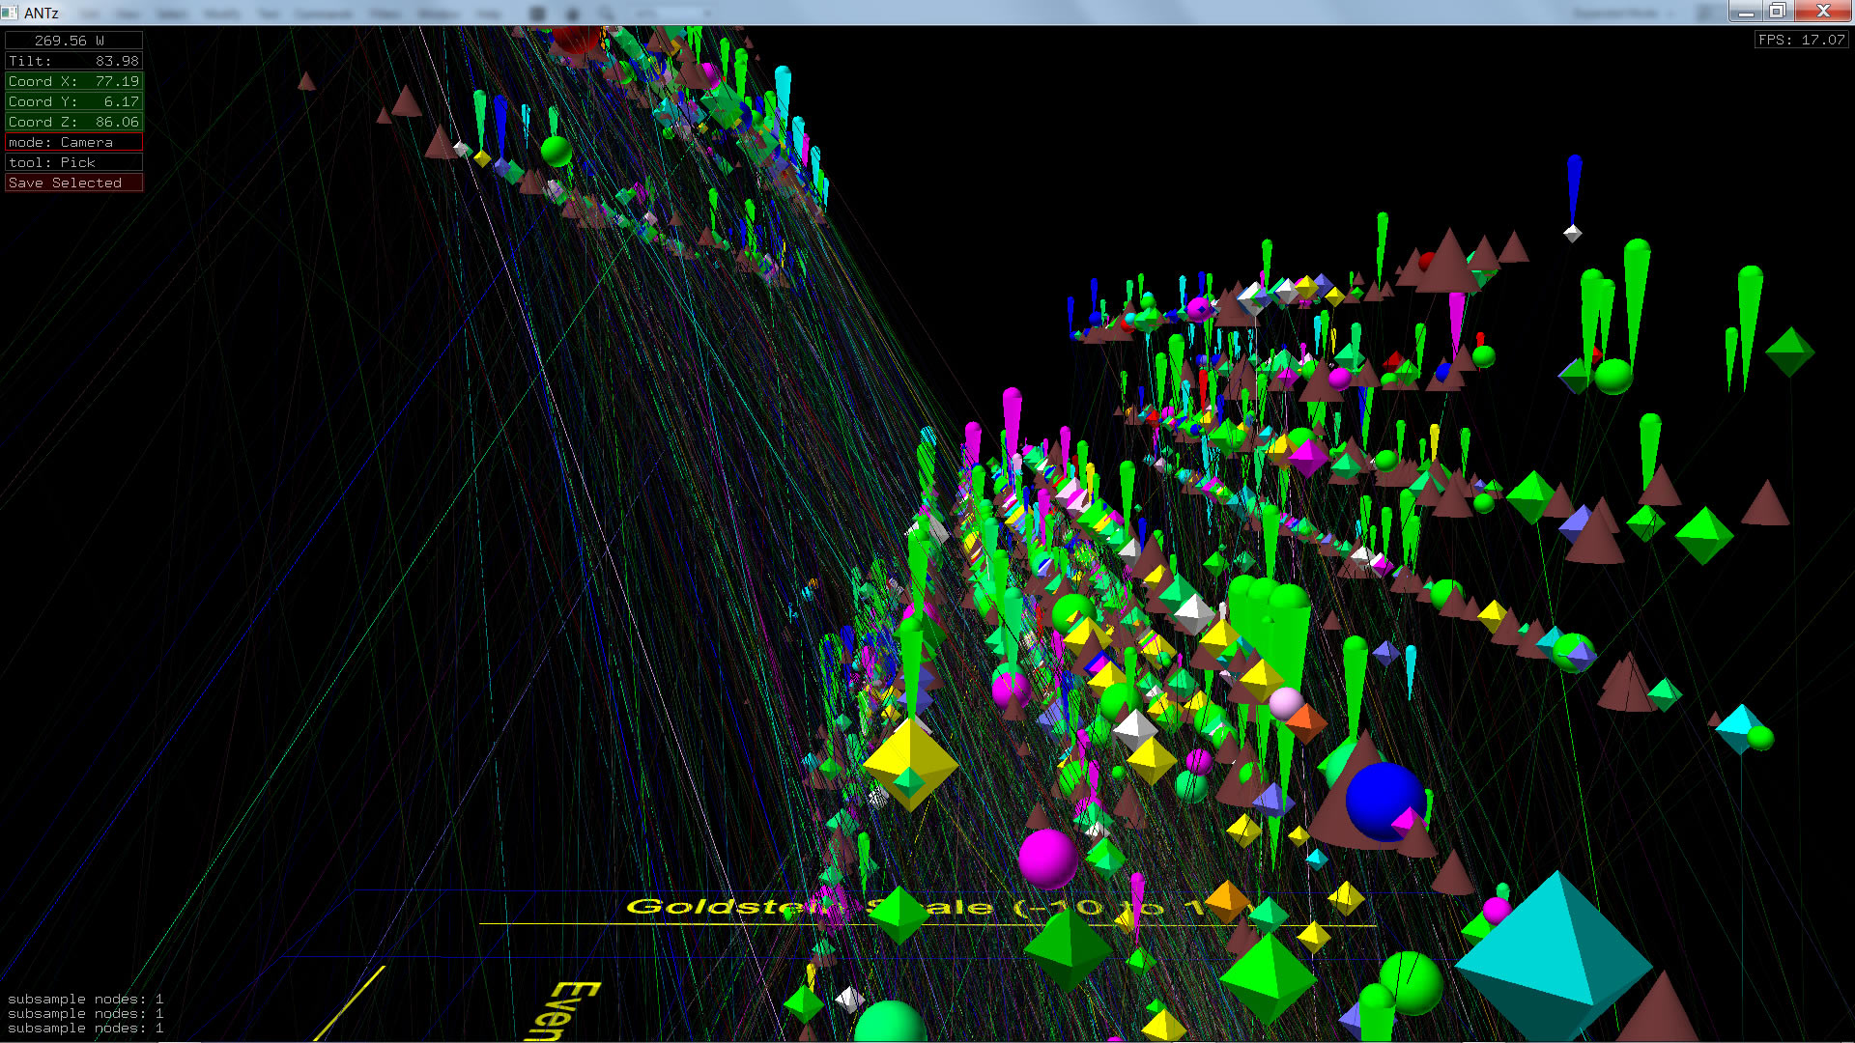Click the Tilt readout field
This screenshot has height=1043, width=1855.
[x=73, y=61]
